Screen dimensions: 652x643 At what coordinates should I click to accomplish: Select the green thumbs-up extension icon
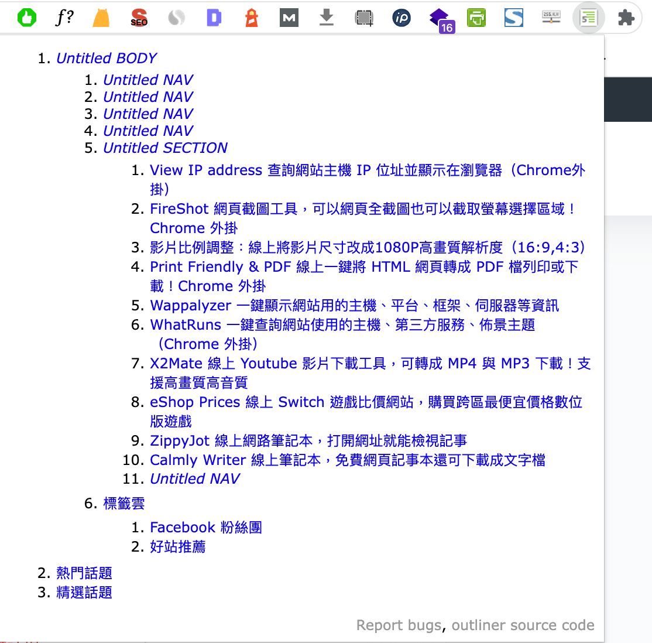click(27, 18)
